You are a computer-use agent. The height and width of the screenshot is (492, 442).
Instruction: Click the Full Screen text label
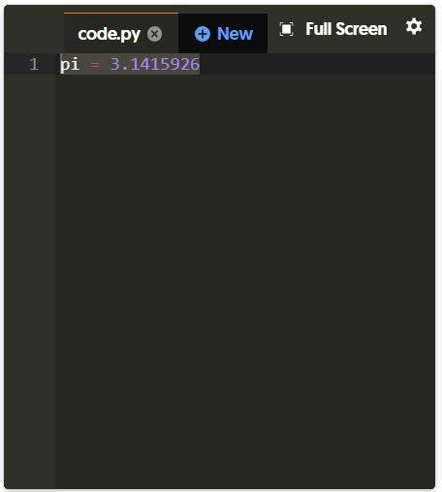(x=346, y=29)
